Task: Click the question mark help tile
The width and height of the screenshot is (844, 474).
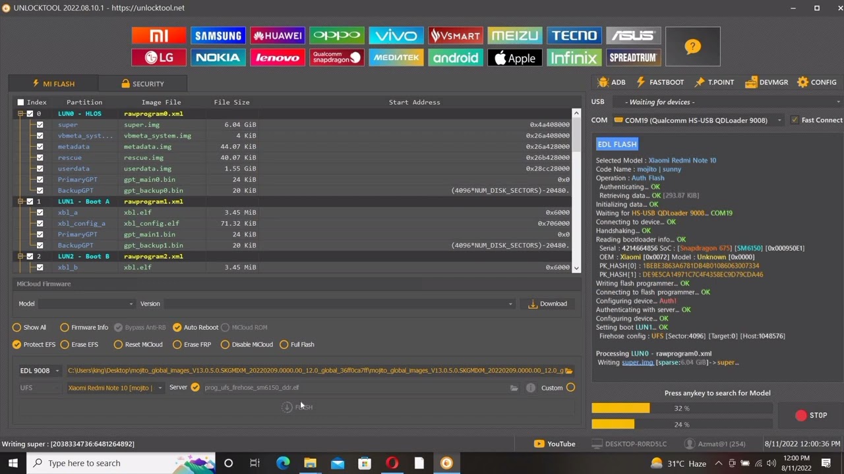Action: click(693, 47)
